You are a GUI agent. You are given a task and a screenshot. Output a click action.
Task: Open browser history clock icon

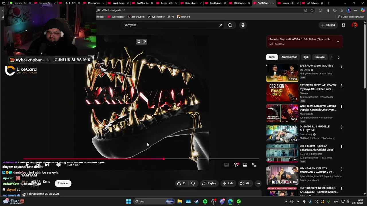[x=335, y=10]
